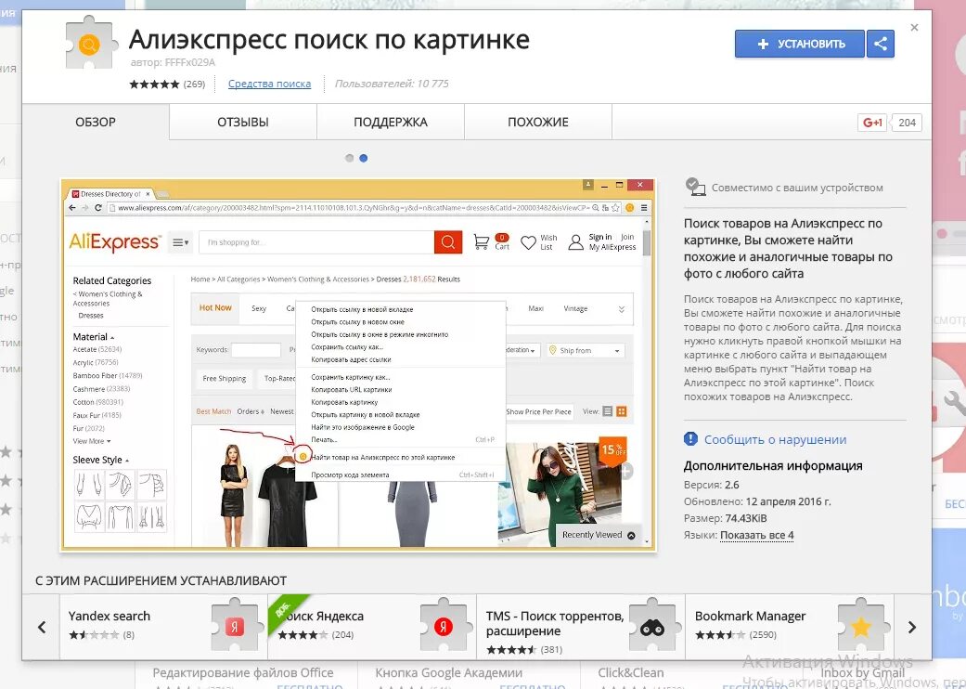Report abuse via Сообщить о нарушении

coord(775,439)
